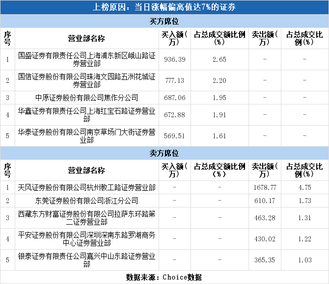The image size is (329, 284).
Task: Click the sell ratio 1.03
Action: coord(304,260)
